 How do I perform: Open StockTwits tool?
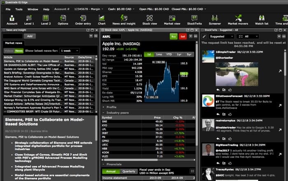[x=195, y=20]
